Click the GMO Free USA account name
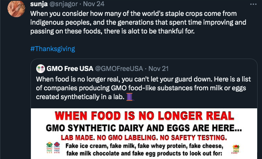The image size is (262, 159). (x=70, y=69)
